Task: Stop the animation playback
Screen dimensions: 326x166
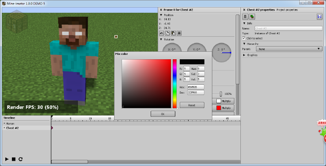Action: pyautogui.click(x=14, y=159)
